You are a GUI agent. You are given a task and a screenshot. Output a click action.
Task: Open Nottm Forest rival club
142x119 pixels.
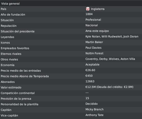[94, 53]
